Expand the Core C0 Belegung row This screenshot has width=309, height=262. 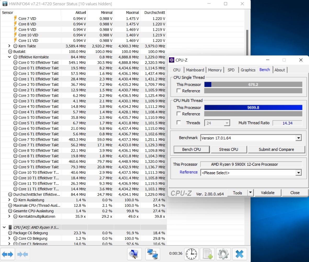(9, 238)
